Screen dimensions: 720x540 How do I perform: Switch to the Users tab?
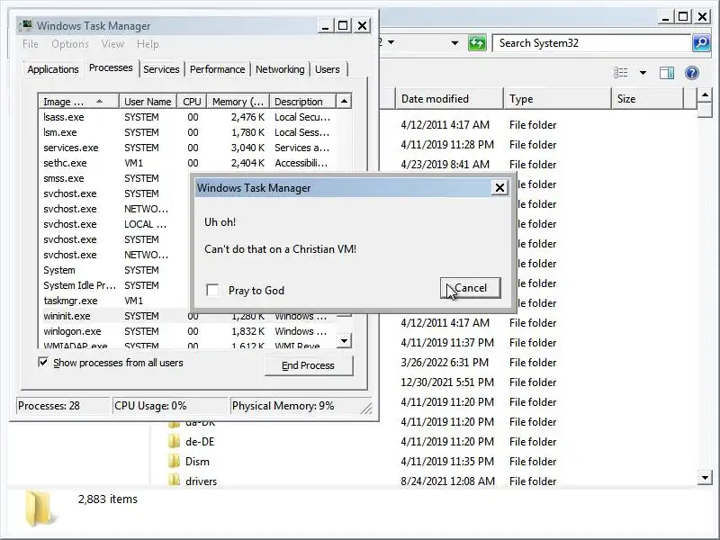328,69
